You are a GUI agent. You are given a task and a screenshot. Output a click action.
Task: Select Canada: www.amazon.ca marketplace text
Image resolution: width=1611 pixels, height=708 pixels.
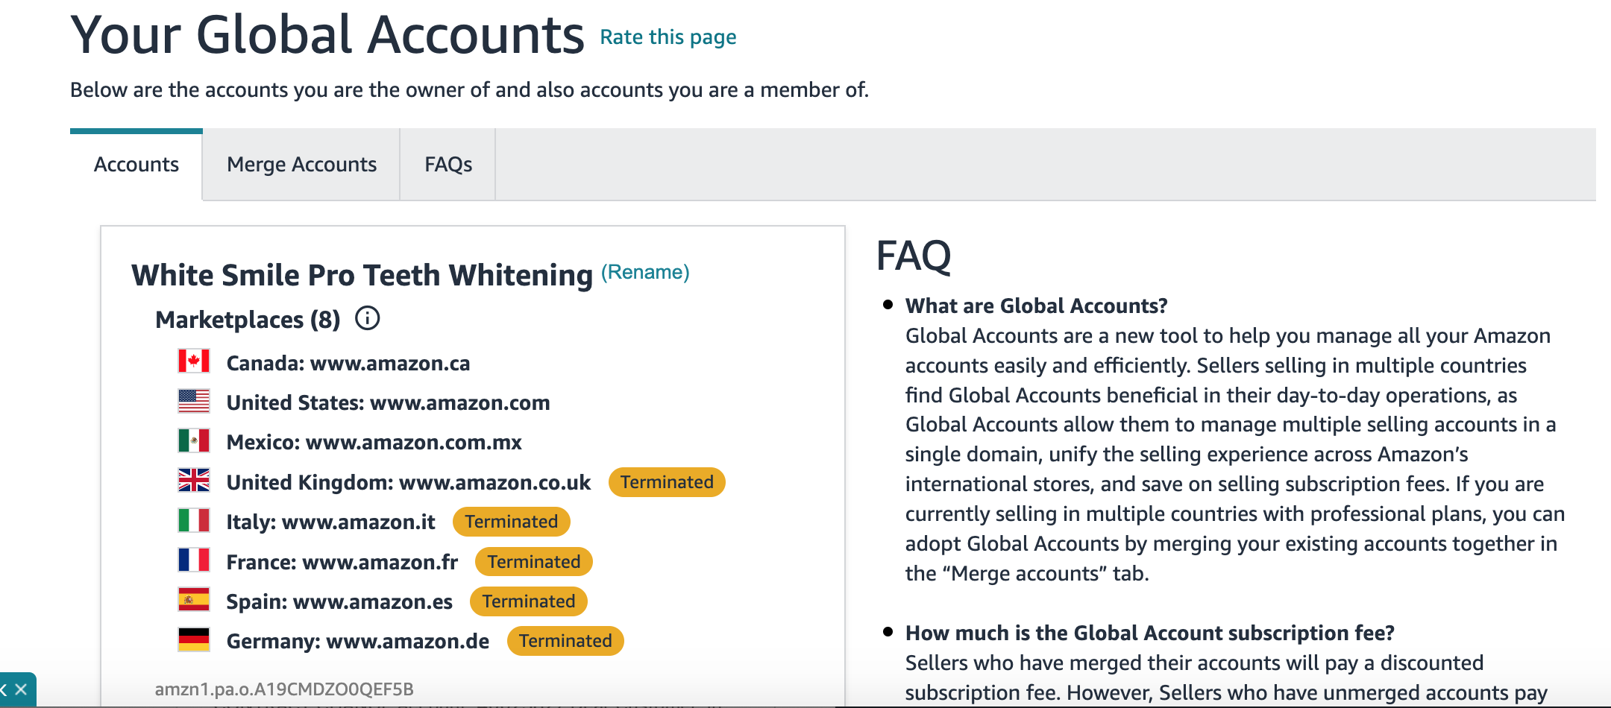[x=348, y=363]
